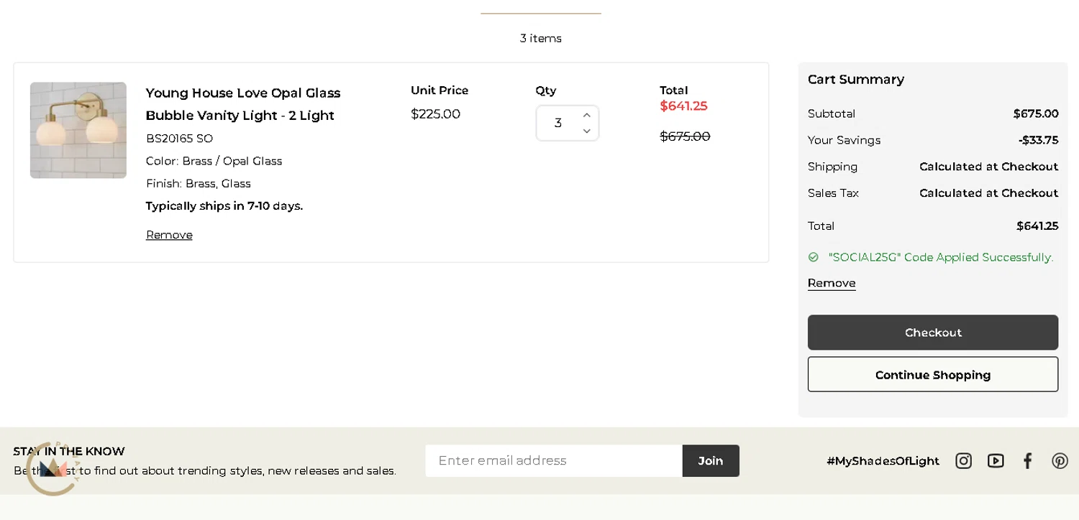1079x520 pixels.
Task: Focus the Enter email address field
Action: pos(553,461)
